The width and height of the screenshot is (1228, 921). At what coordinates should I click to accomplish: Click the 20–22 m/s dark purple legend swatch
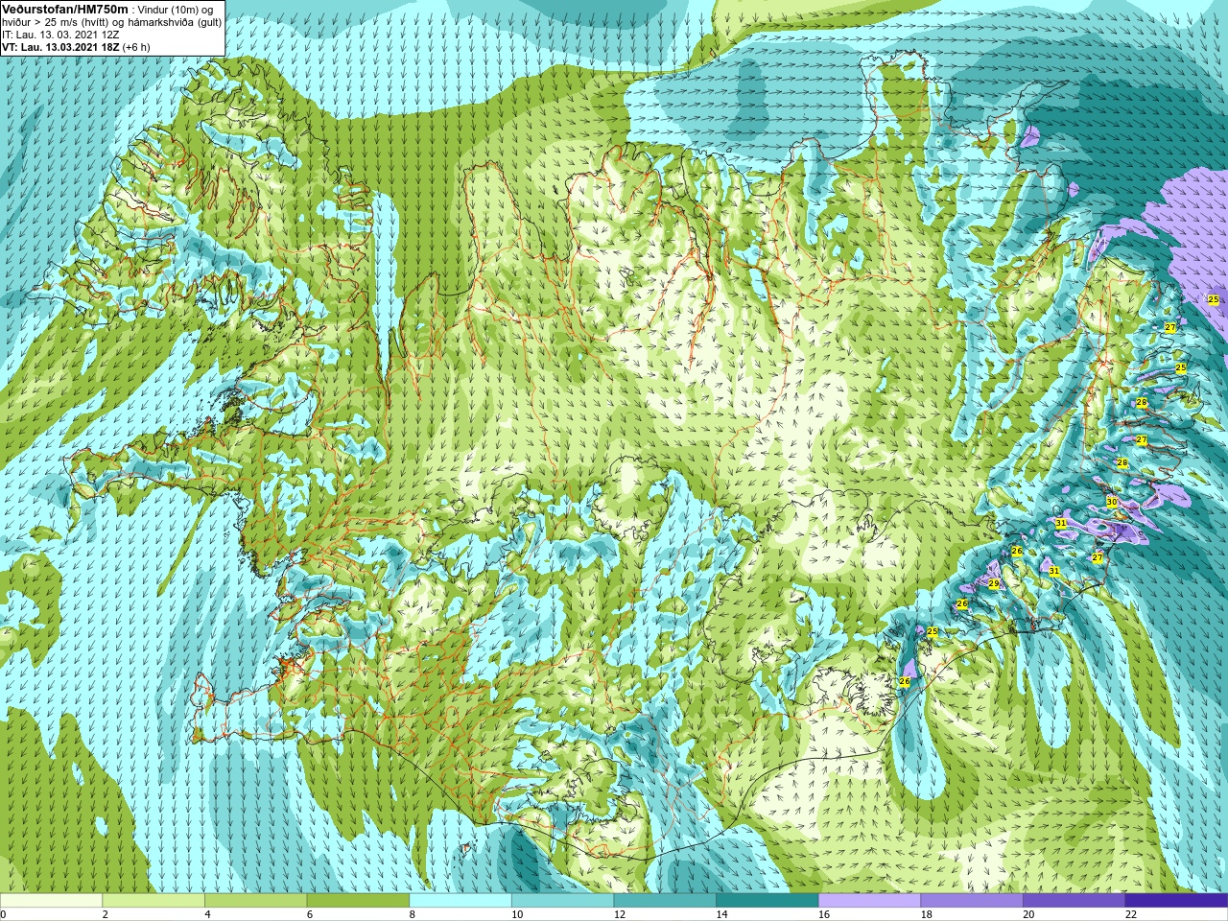(x=1074, y=900)
